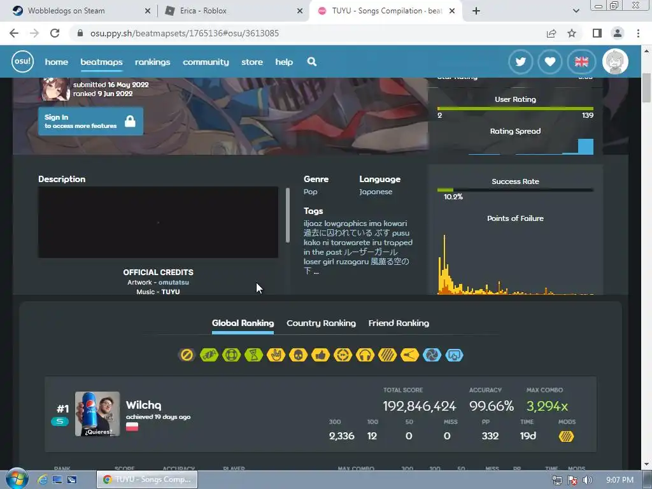Open the osu! Twitter link

[x=521, y=62]
